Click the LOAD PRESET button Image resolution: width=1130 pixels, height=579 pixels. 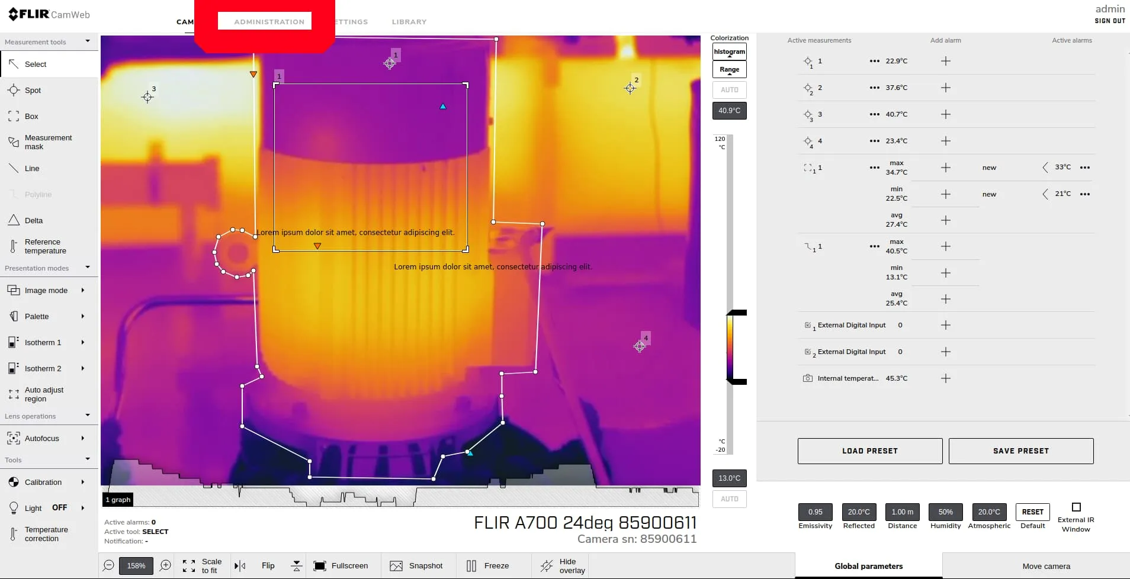(869, 451)
